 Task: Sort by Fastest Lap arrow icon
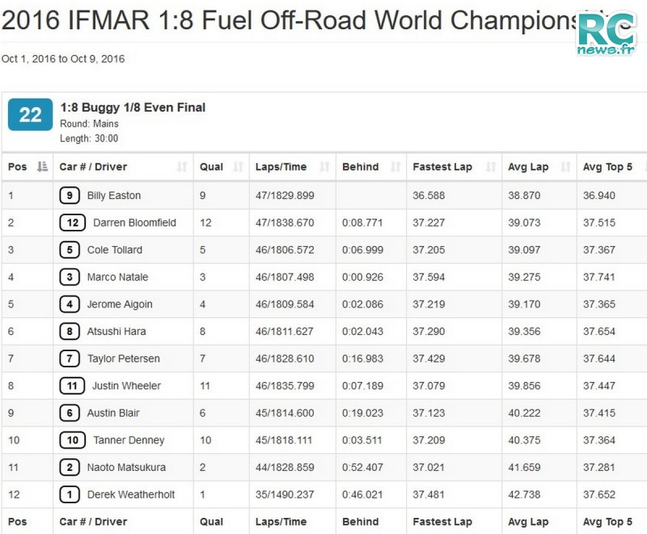(x=491, y=167)
